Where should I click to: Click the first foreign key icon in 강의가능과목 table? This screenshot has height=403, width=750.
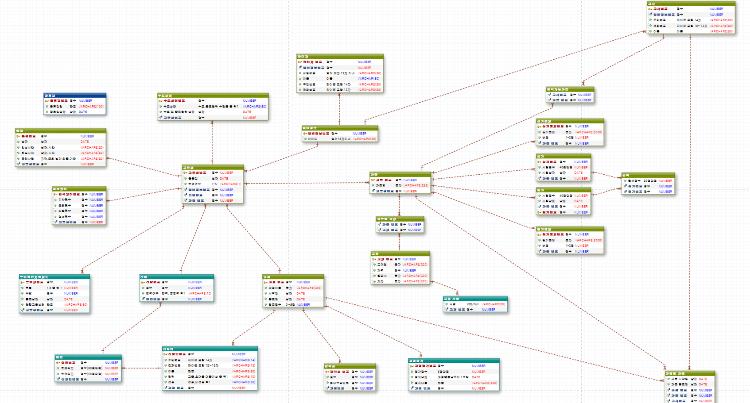(550, 95)
